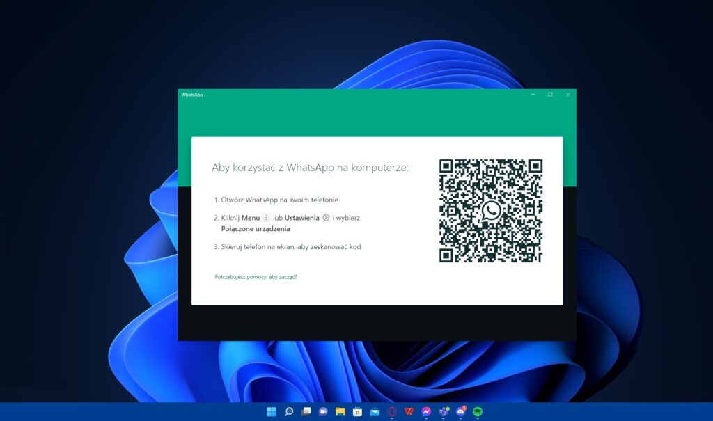Open Messenger from taskbar
Image resolution: width=713 pixels, height=421 pixels.
(x=426, y=412)
